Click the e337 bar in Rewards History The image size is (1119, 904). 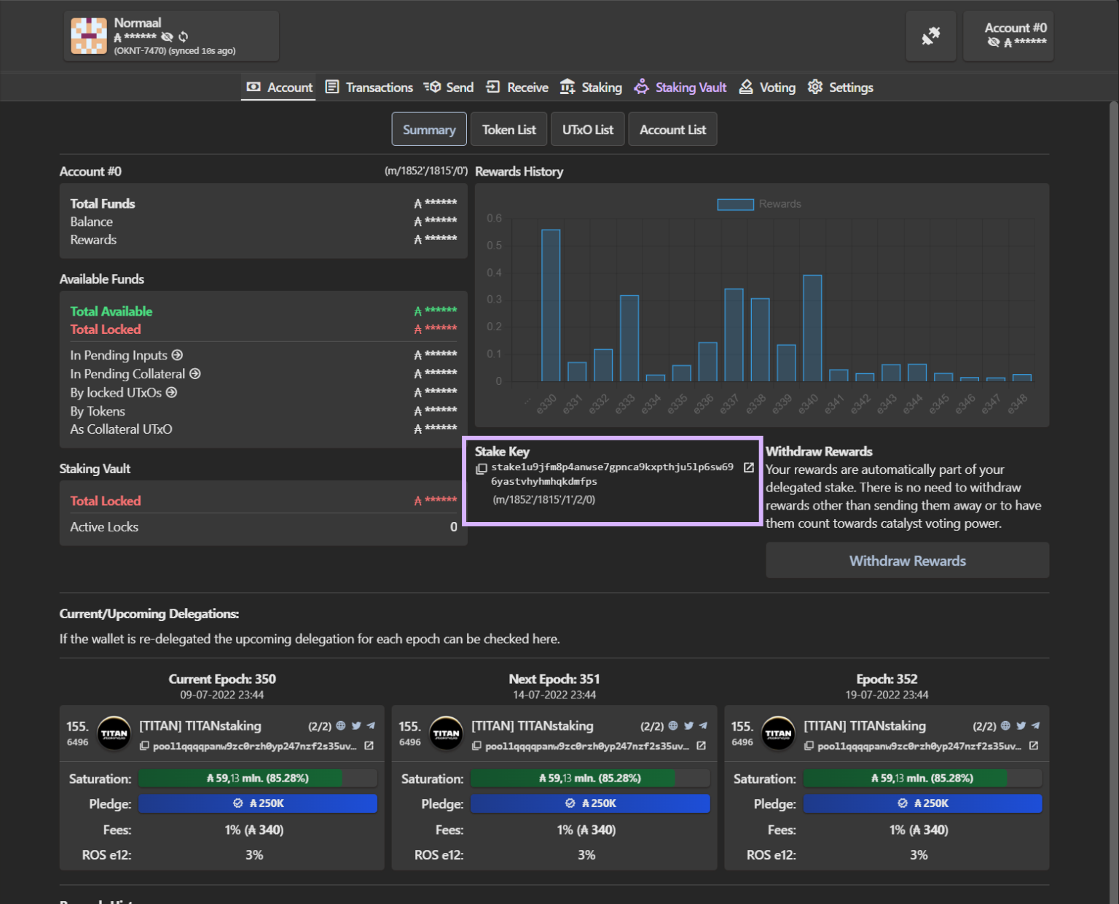(x=734, y=335)
